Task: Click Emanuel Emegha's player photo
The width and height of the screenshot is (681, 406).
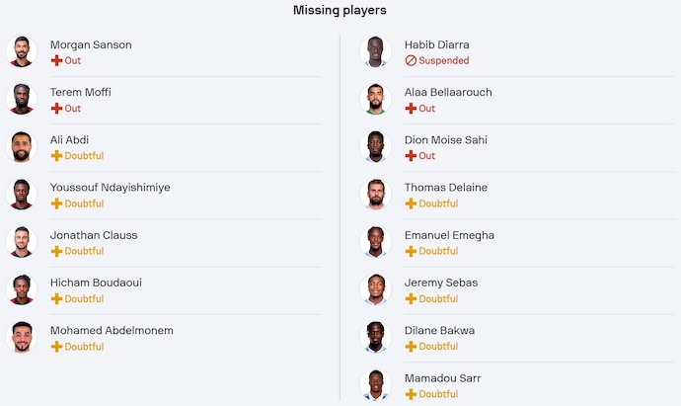Action: click(375, 242)
